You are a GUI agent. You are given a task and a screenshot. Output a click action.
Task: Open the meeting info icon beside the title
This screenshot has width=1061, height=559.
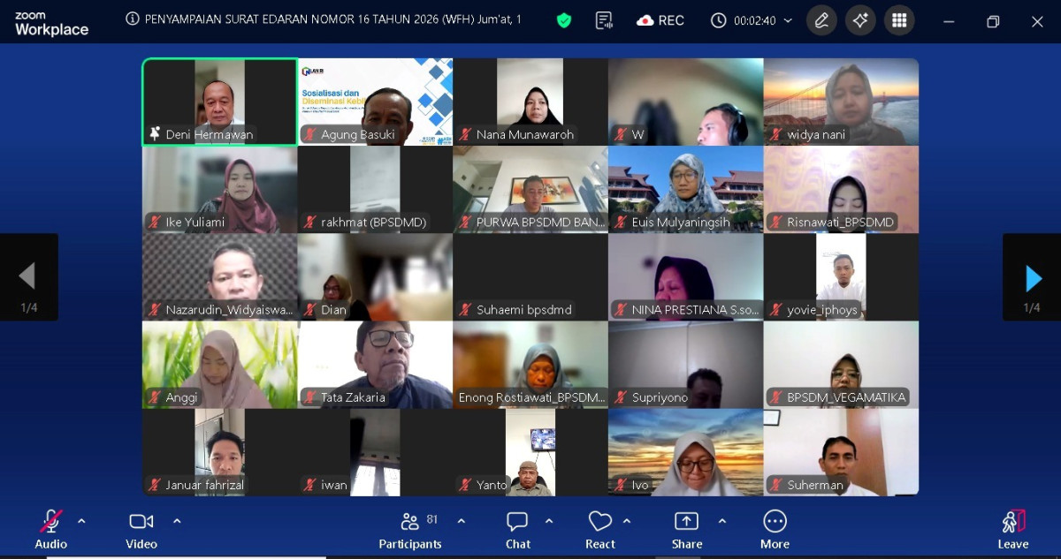[133, 19]
